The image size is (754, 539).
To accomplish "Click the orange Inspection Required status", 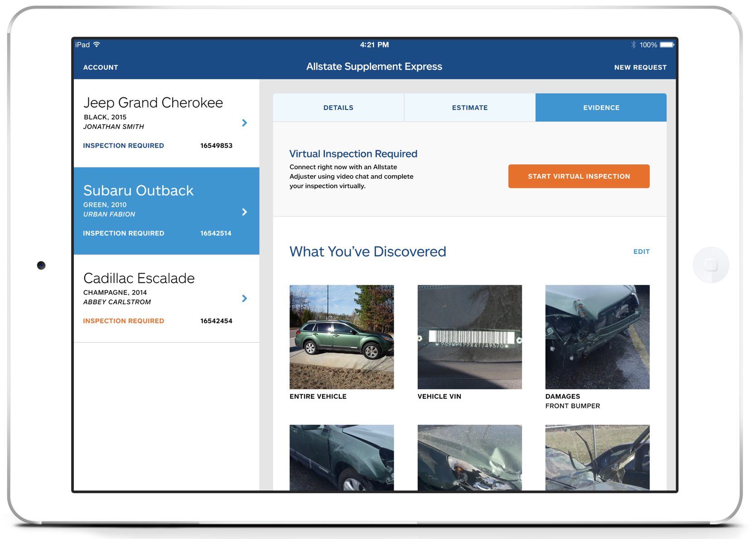I will pyautogui.click(x=124, y=321).
